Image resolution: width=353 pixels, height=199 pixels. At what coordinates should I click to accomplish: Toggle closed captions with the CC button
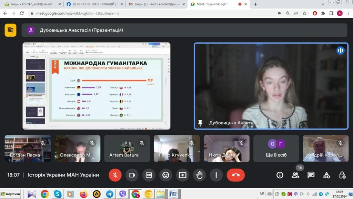point(149,175)
